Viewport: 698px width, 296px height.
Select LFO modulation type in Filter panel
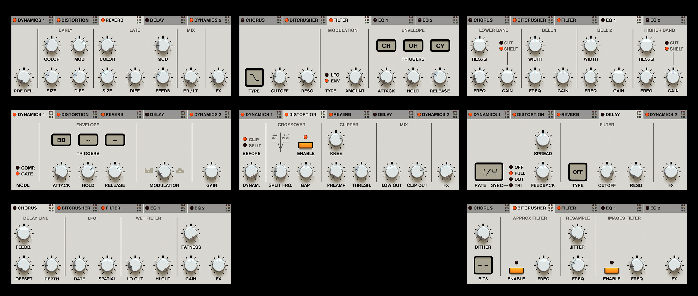(332, 75)
